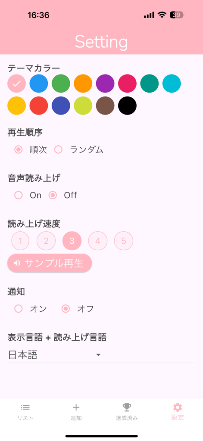This screenshot has height=441, width=203.
Task: Tap the plus icon for 追加
Action: coord(76,407)
